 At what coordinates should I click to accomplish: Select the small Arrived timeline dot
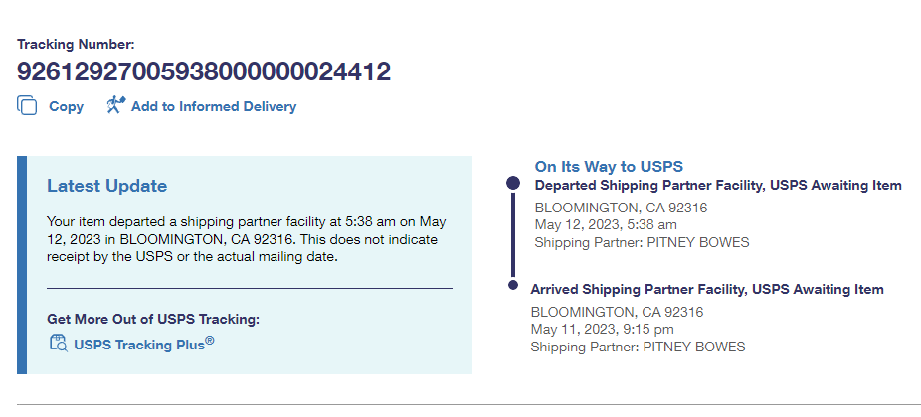pyautogui.click(x=512, y=285)
